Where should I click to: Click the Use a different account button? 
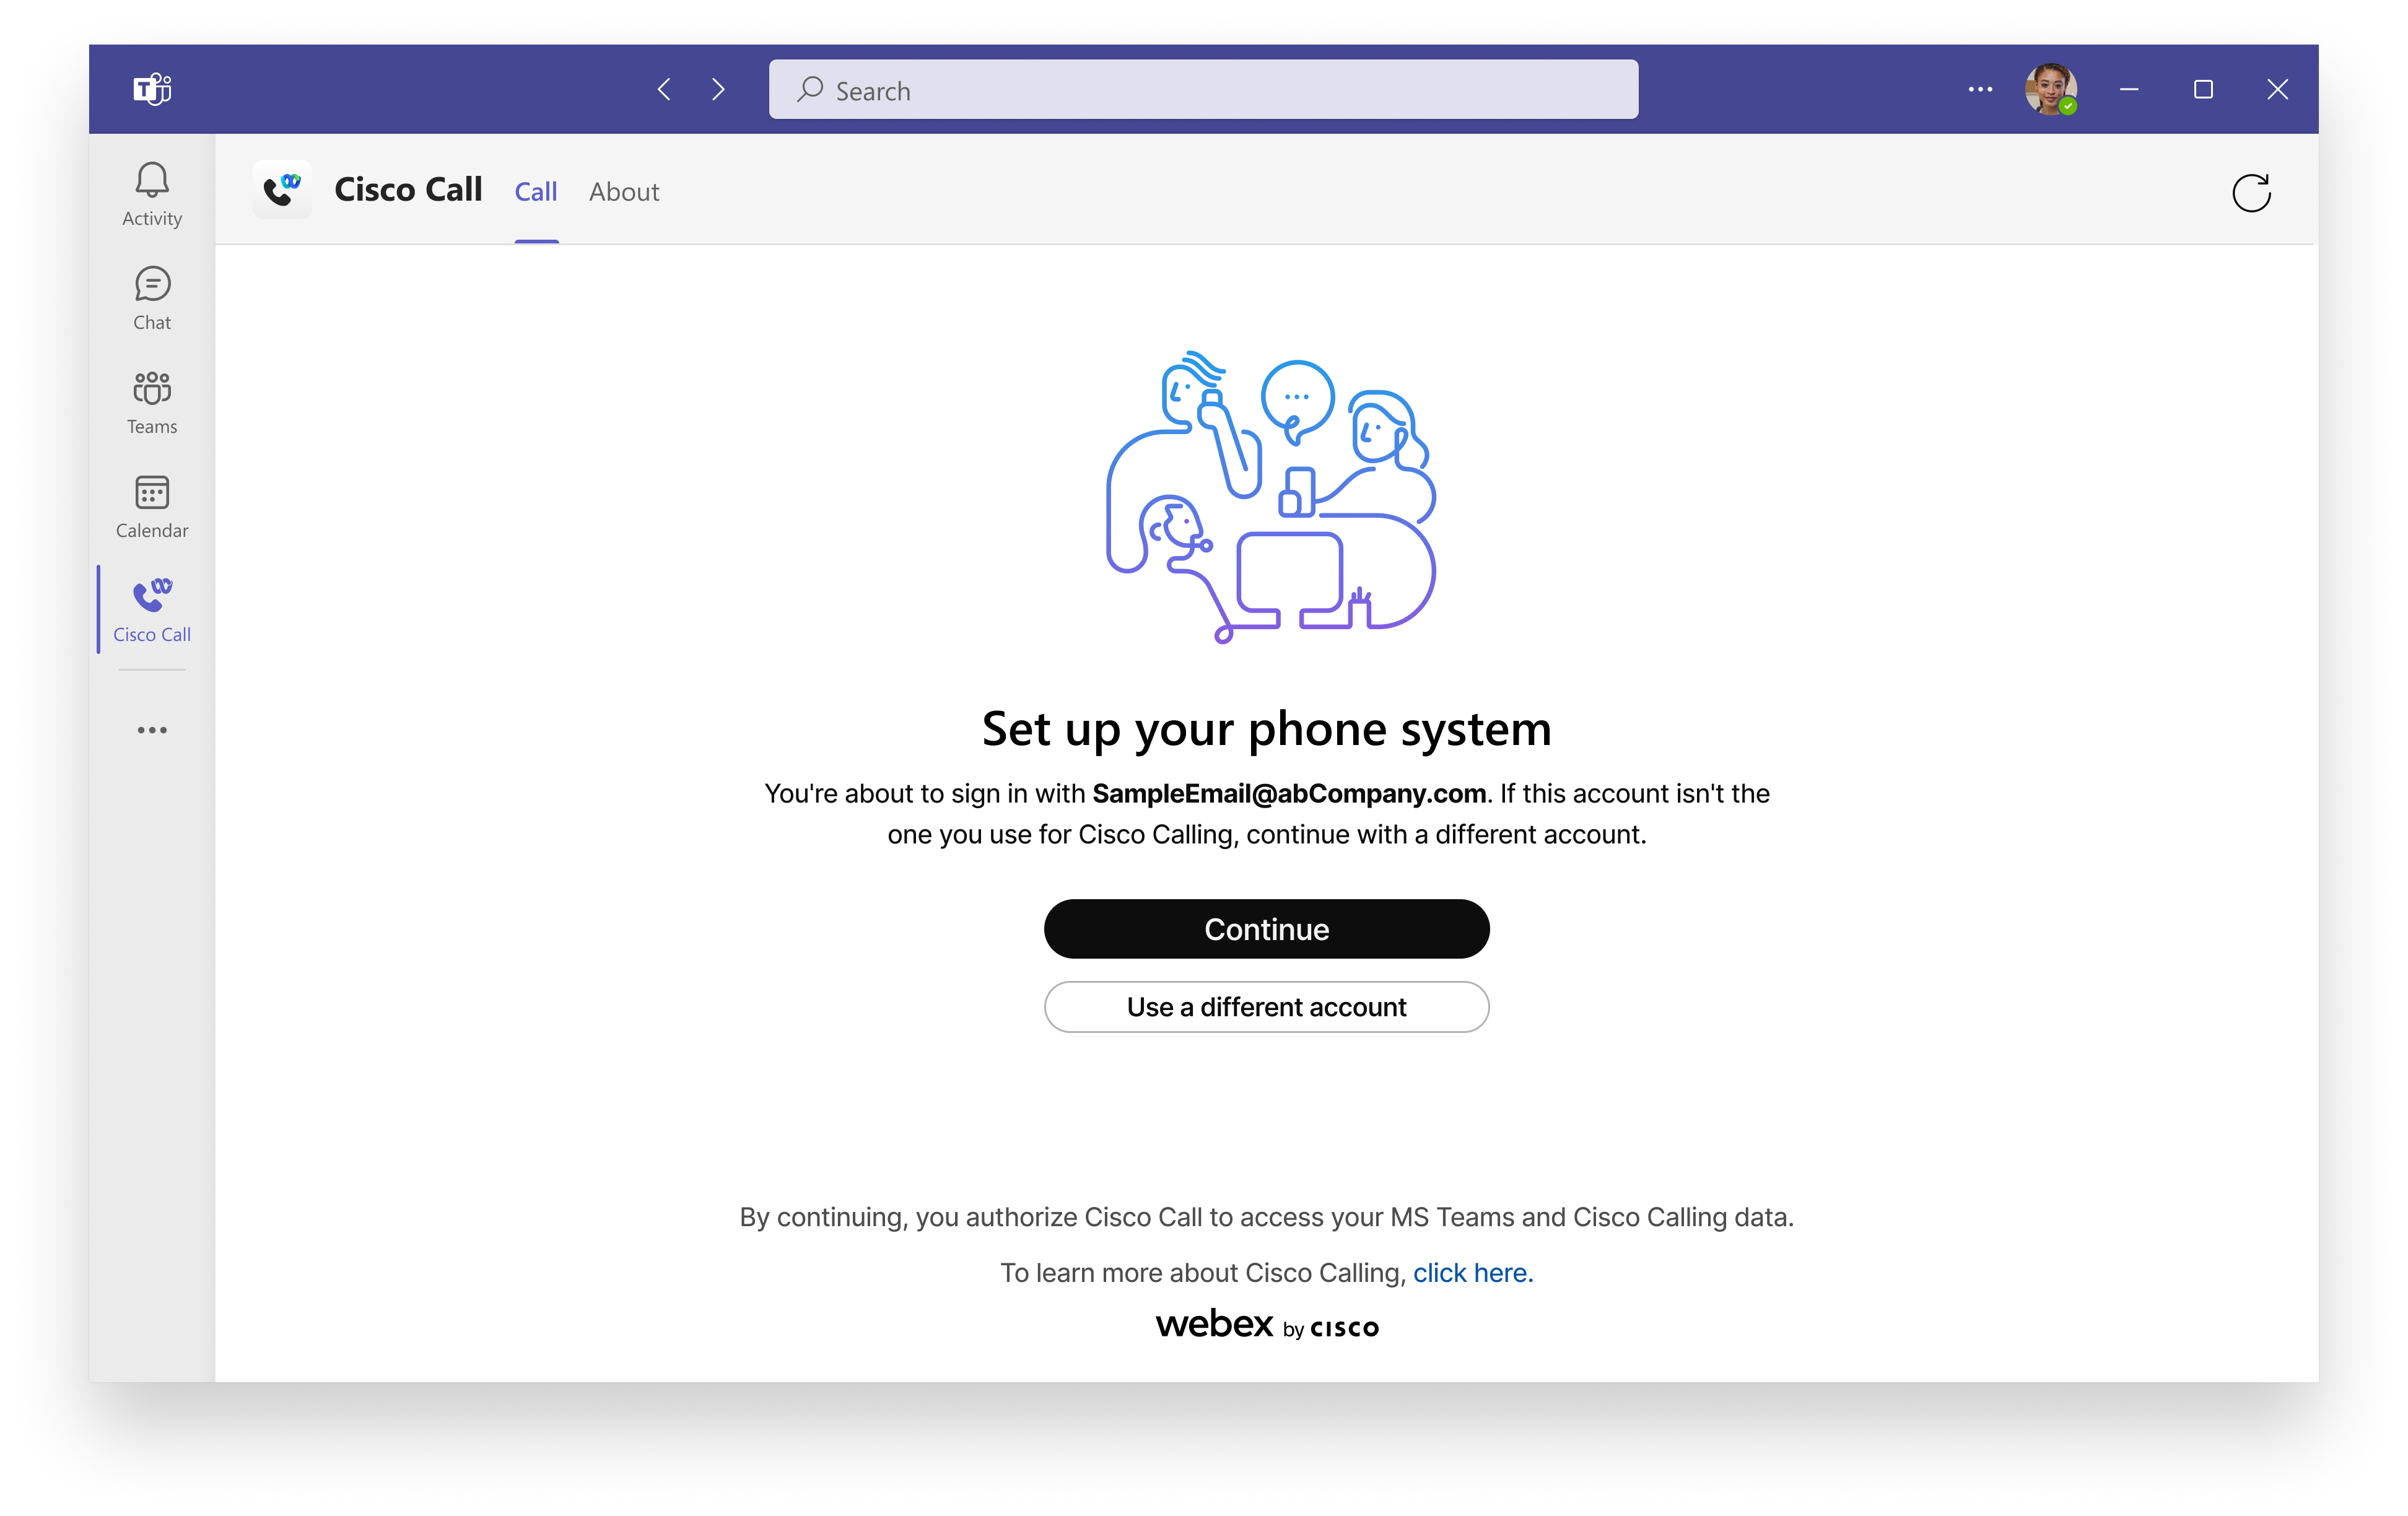[x=1266, y=1006]
